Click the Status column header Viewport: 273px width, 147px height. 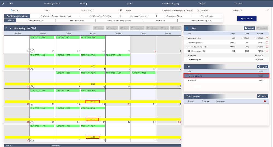[10, 4]
